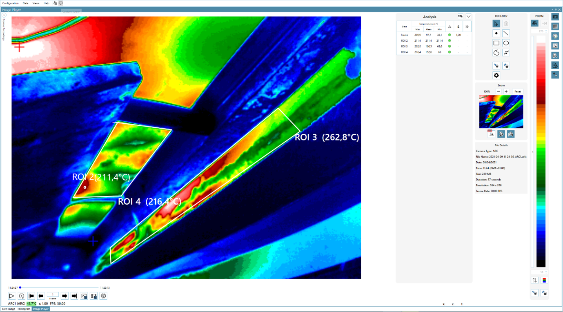563x312 pixels.
Task: Toggle the emissivity column header in Analysis table
Action: tap(458, 26)
